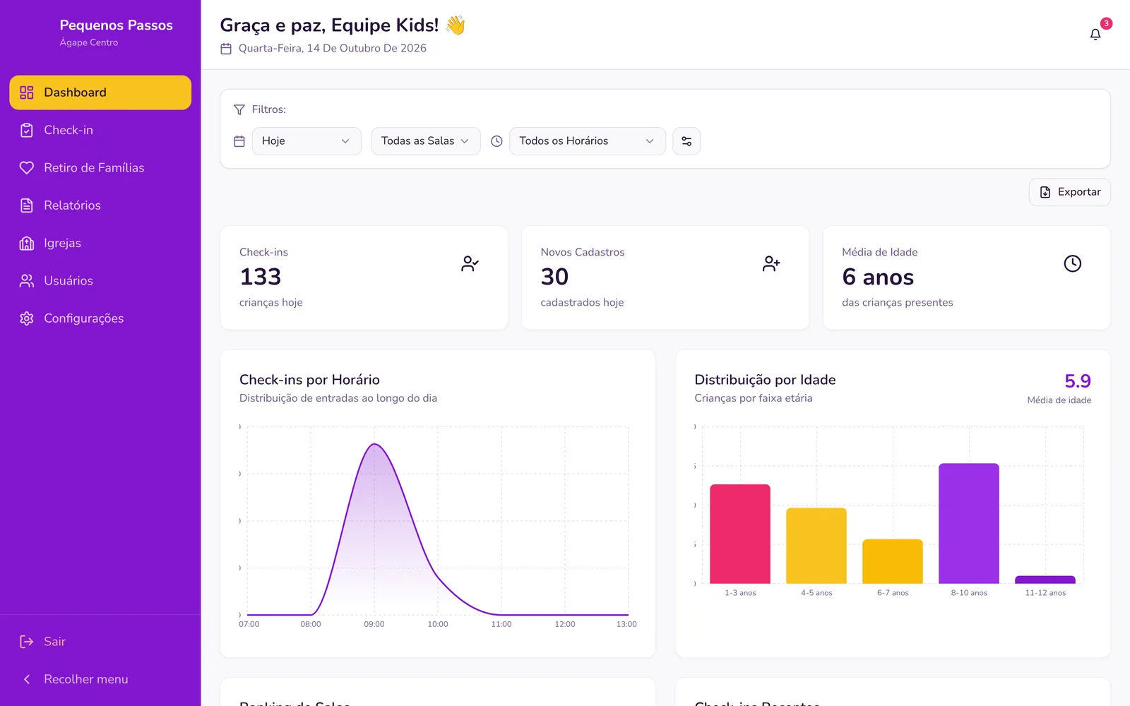
Task: Go to the Dashboard menu item
Action: 100,92
